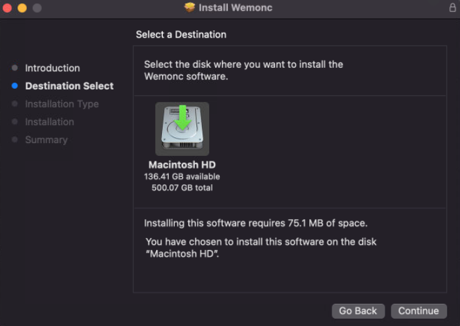Click the dimmed bullet beside Summary
Image resolution: width=460 pixels, height=326 pixels.
click(x=15, y=140)
